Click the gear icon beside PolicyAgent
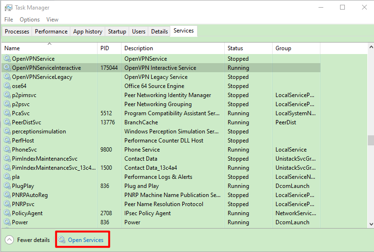This screenshot has height=252, width=374. point(7,213)
